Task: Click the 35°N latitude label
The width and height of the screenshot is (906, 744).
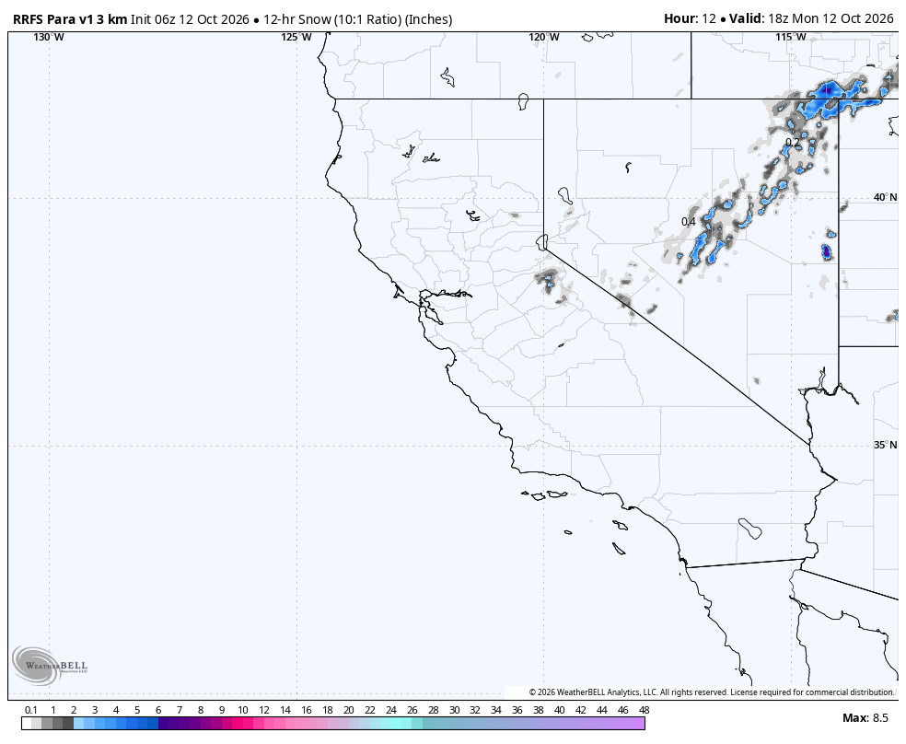Action: tap(885, 446)
